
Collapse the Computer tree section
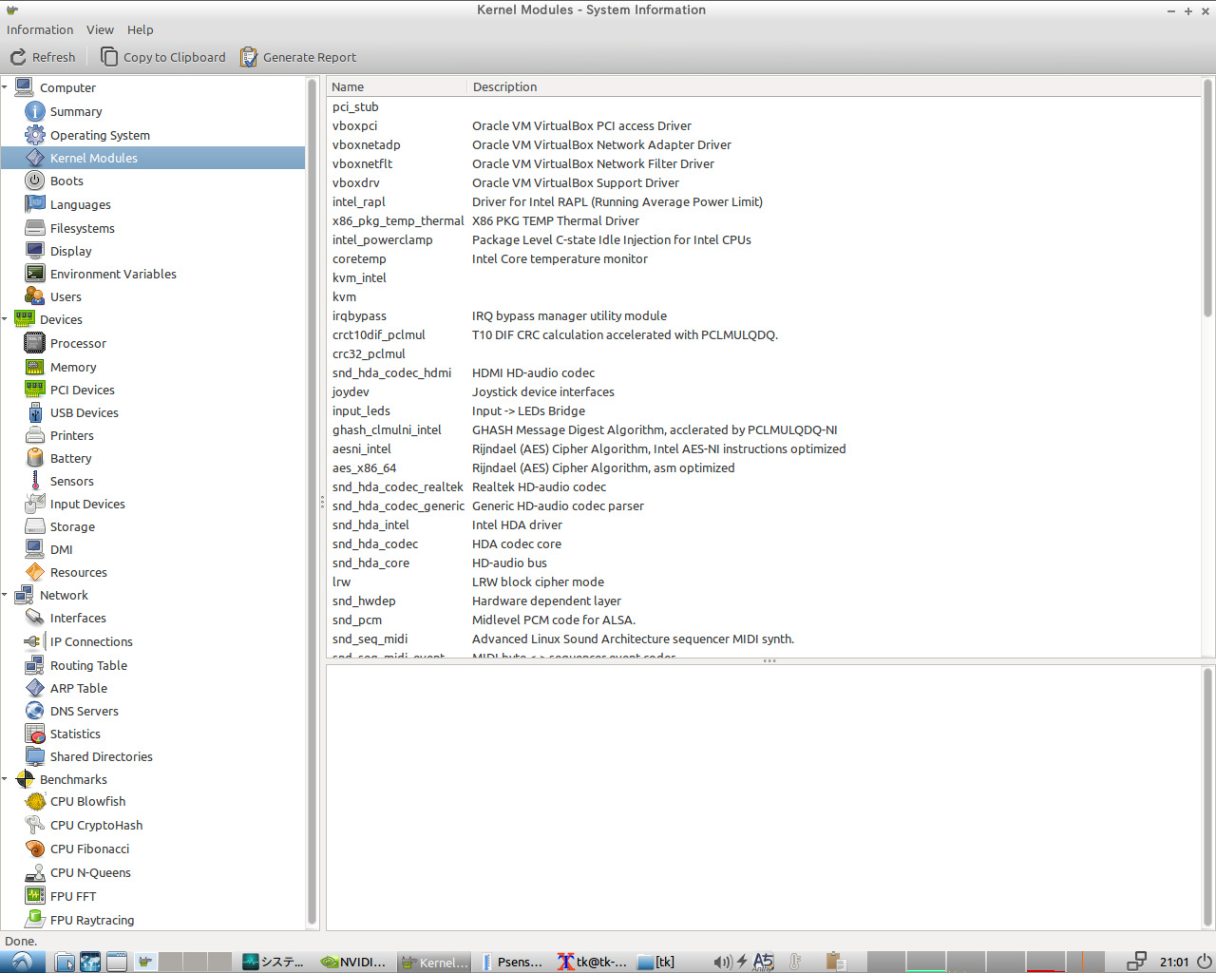coord(6,87)
